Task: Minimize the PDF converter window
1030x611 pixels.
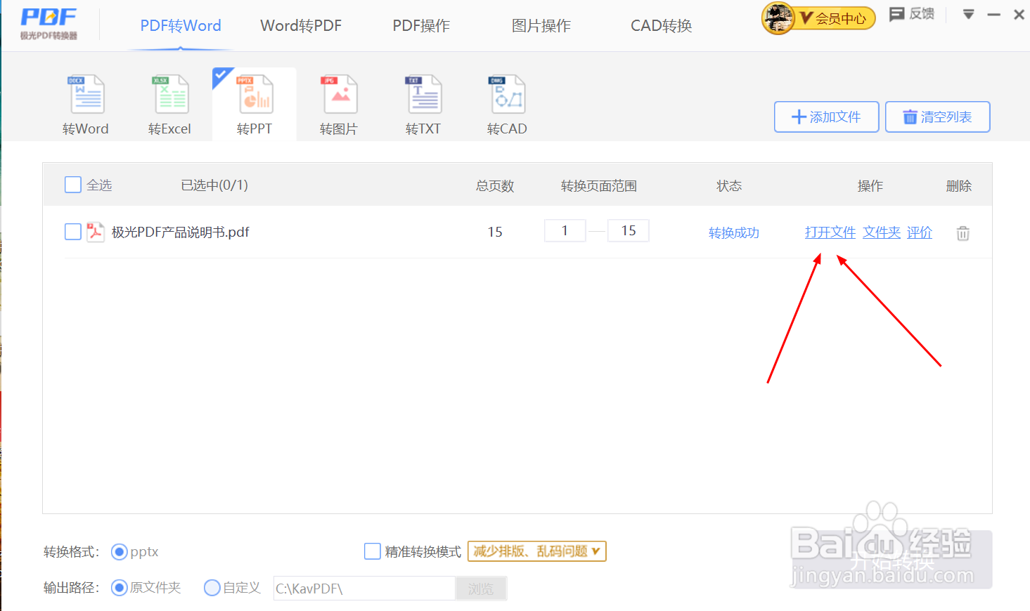Action: (x=993, y=14)
